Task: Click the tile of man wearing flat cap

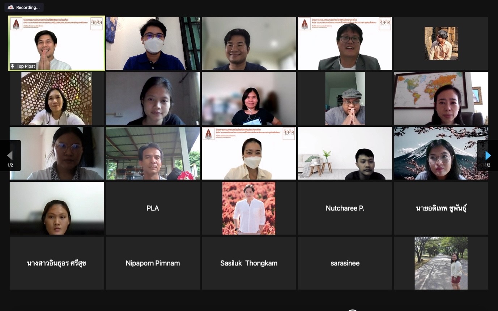Action: pyautogui.click(x=345, y=98)
